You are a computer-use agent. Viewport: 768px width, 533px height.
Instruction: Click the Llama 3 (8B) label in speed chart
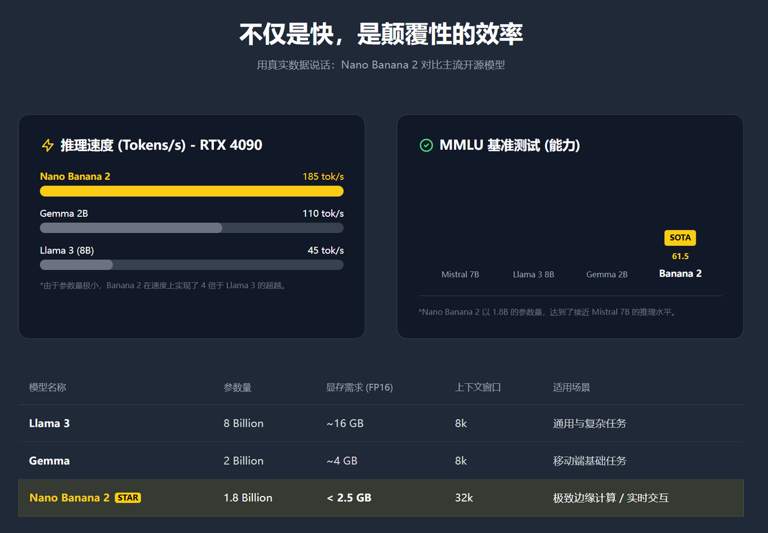(67, 251)
